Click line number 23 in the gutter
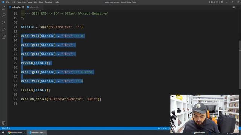This screenshot has width=241, height=135. [x=15, y=36]
